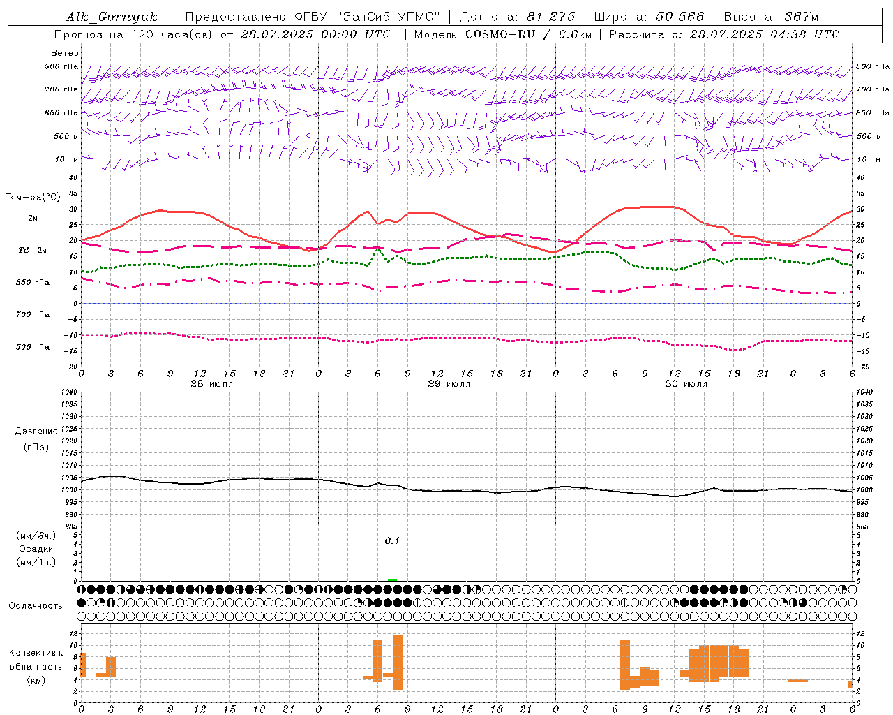Select the 500 гПа temperature legend label
The height and width of the screenshot is (715, 893).
(32, 347)
